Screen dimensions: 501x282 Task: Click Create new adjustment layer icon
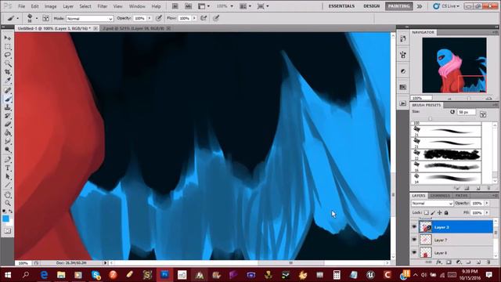coord(459,262)
